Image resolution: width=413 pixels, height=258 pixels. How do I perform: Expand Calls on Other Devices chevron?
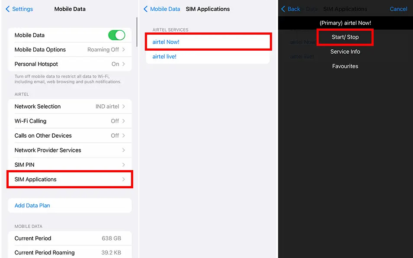click(124, 135)
